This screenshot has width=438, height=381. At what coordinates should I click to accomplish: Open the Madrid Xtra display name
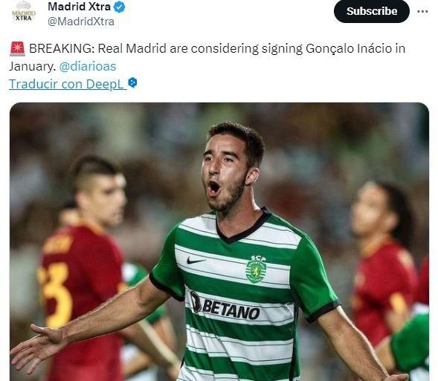[79, 7]
